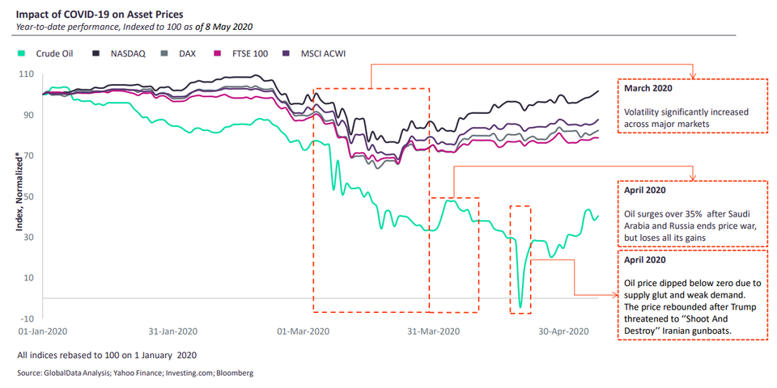Click the FTSE 100 pink legend swatch
The height and width of the screenshot is (388, 777).
(217, 53)
